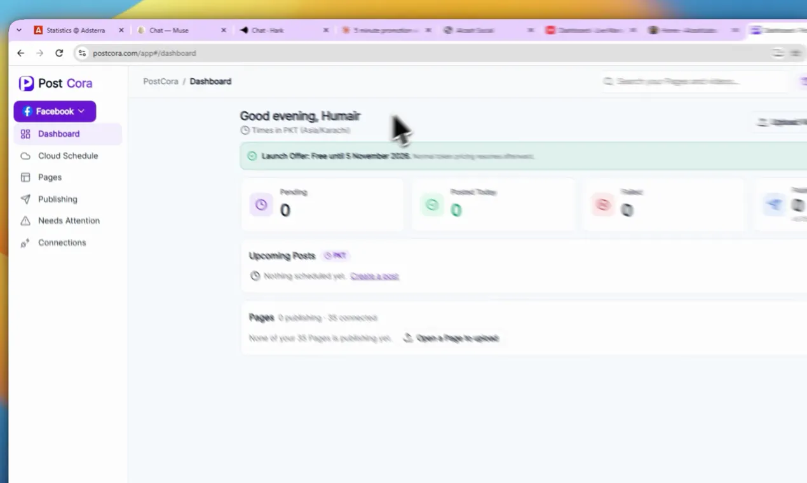Click the clock icon on the Pending card
807x483 pixels.
coord(261,205)
